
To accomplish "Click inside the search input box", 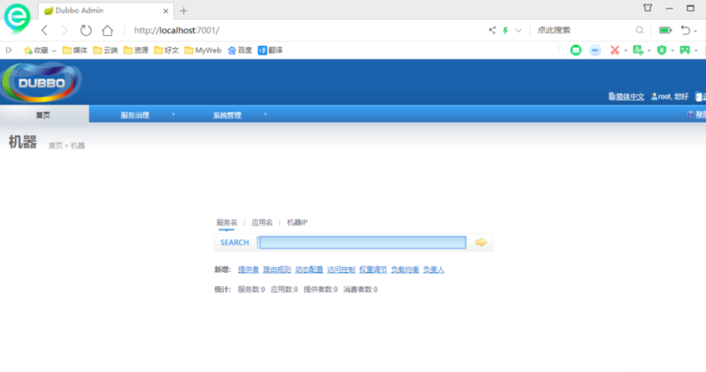I will point(363,242).
